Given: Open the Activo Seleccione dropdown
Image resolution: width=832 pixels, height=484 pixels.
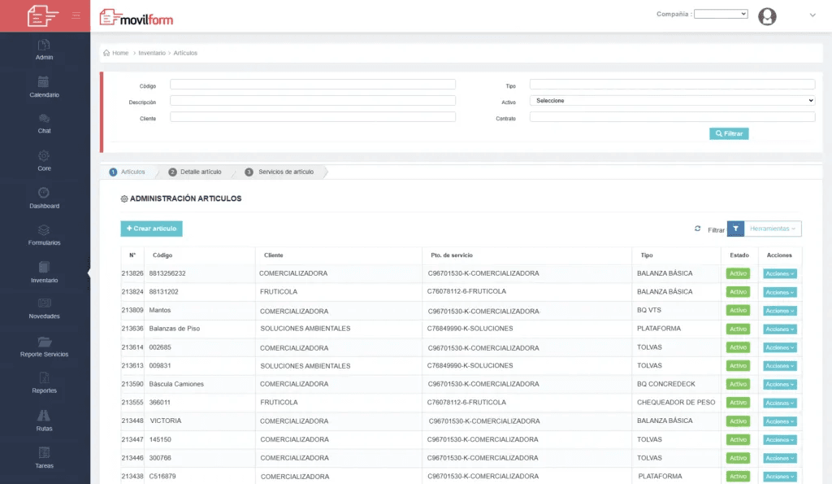Looking at the screenshot, I should pyautogui.click(x=672, y=100).
